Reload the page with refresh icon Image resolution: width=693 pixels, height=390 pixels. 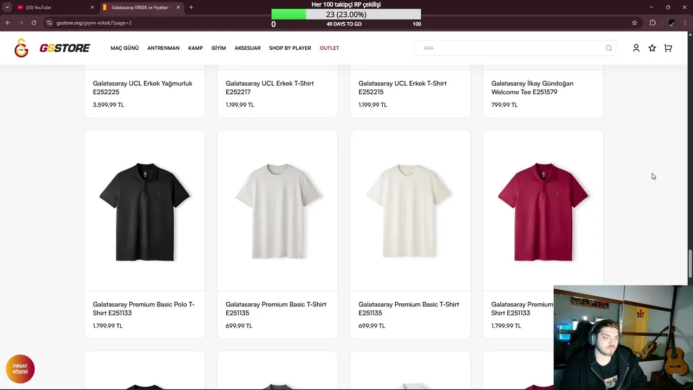tap(34, 23)
